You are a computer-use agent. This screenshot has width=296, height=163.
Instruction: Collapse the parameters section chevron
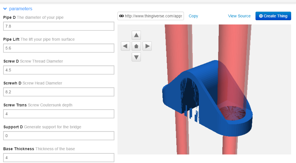point(5,9)
